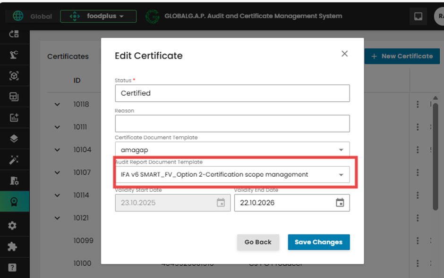
Task: Click the New Certificate button
Action: coord(401,56)
